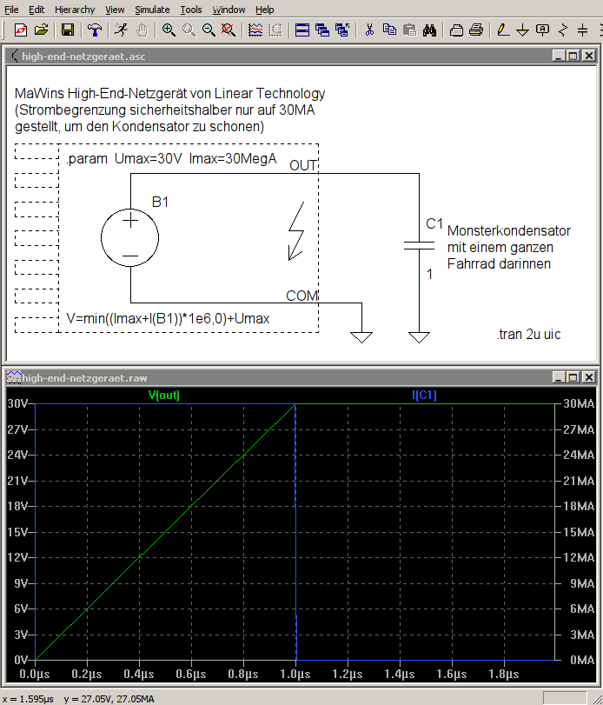Click the New Schematic toolbar icon
Viewport: 603px width, 705px height.
(21, 30)
